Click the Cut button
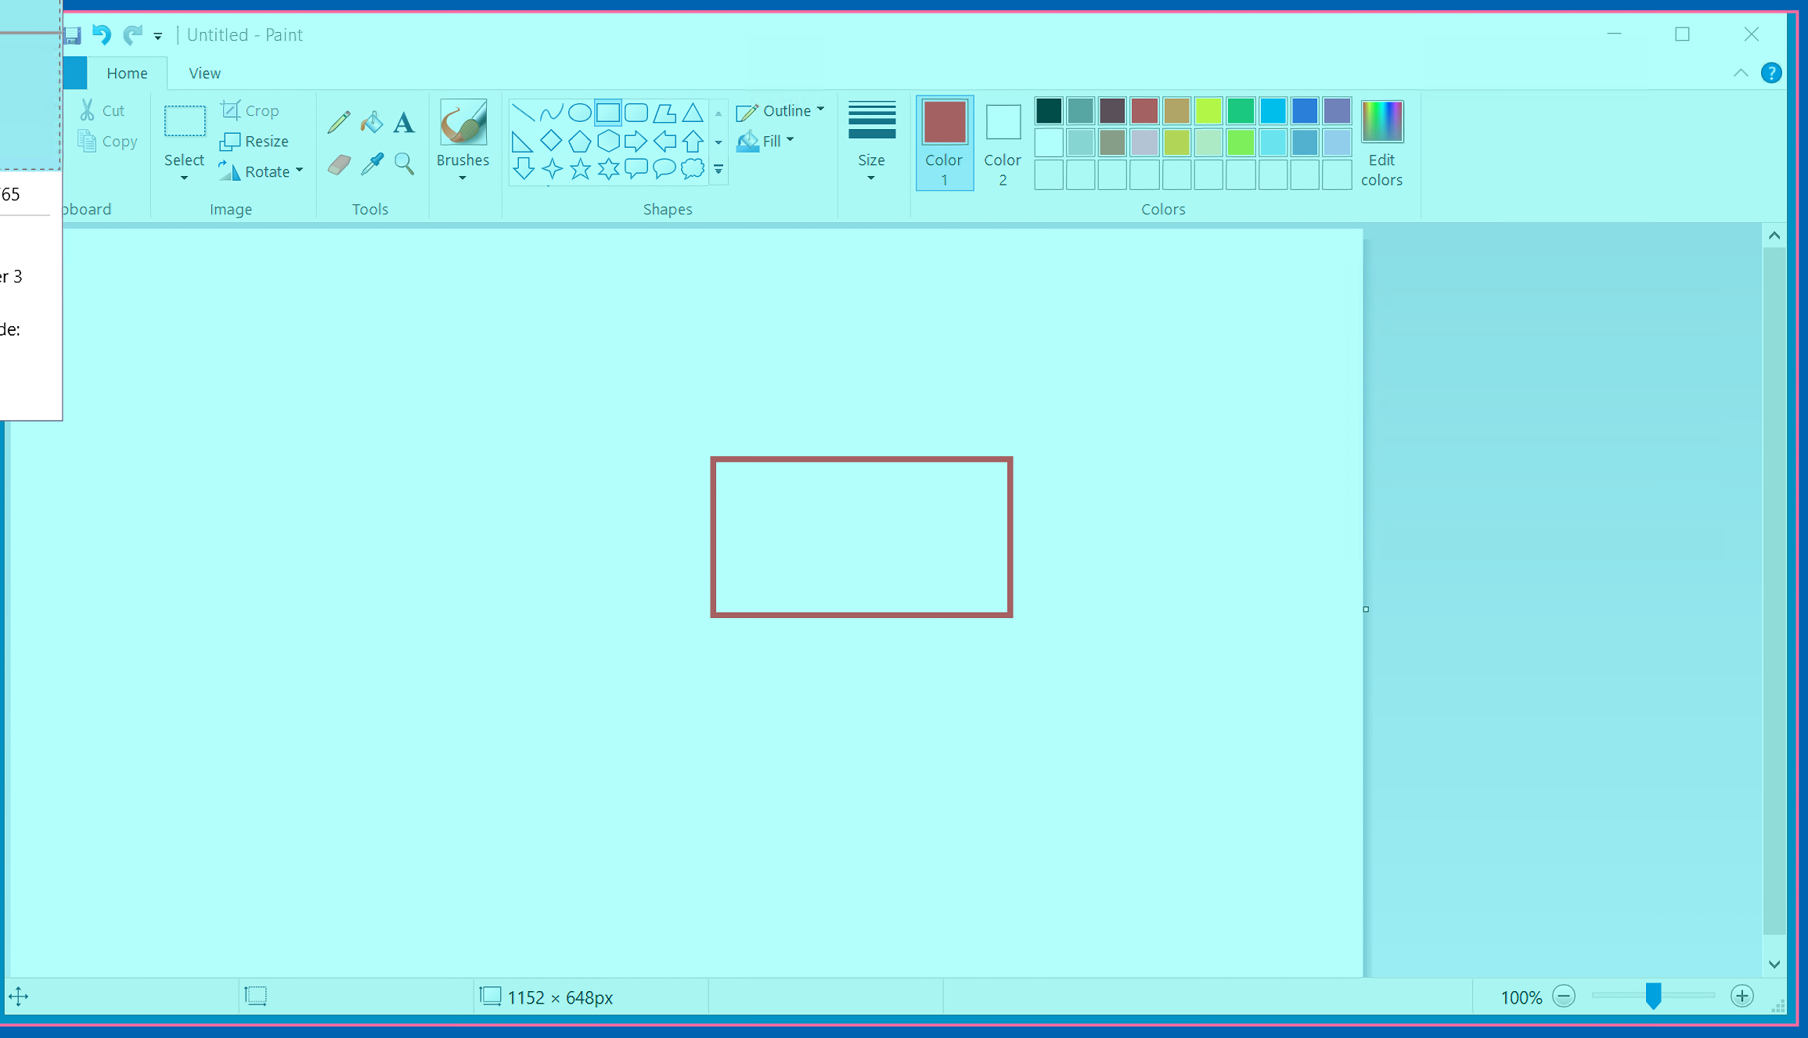 [x=102, y=110]
